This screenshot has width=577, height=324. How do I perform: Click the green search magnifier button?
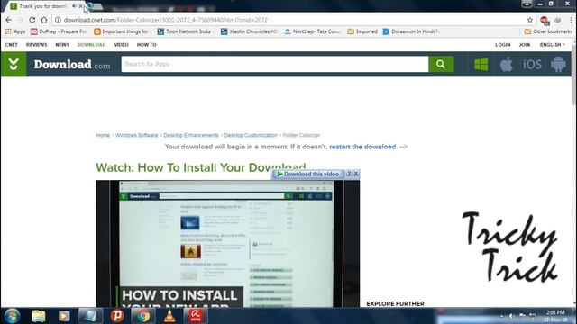pyautogui.click(x=441, y=64)
